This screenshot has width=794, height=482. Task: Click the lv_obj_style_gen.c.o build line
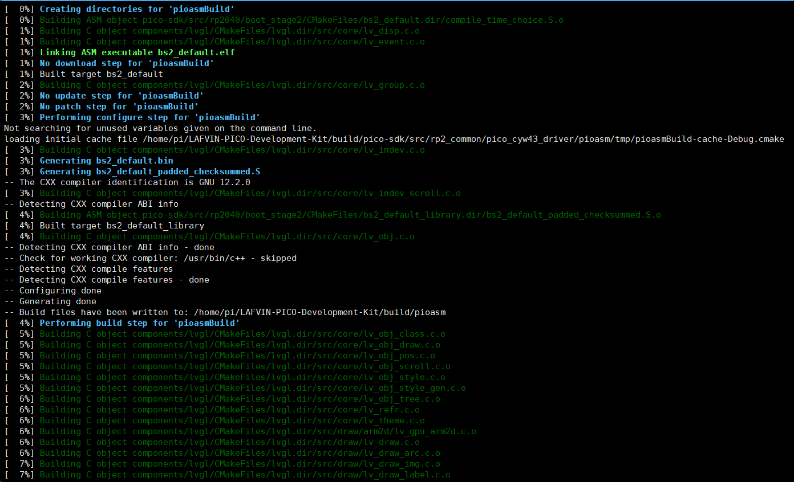234,388
